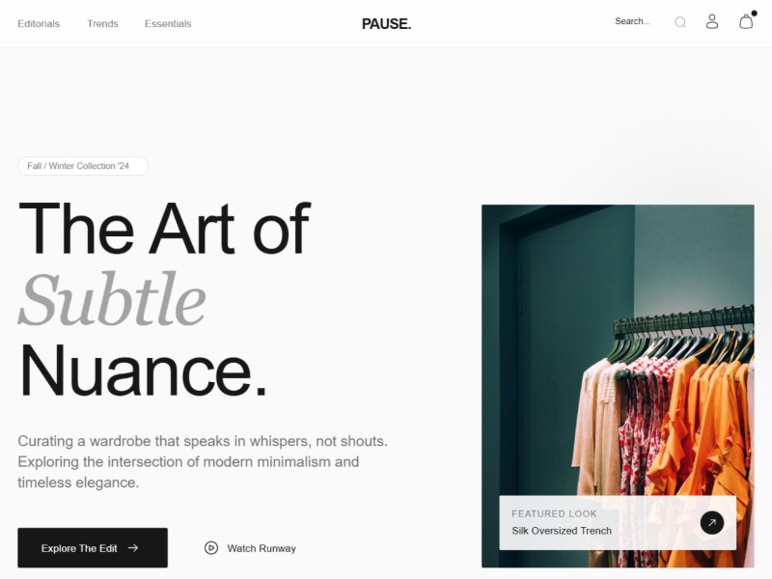
Task: Focus the Search... input field
Action: tap(640, 21)
